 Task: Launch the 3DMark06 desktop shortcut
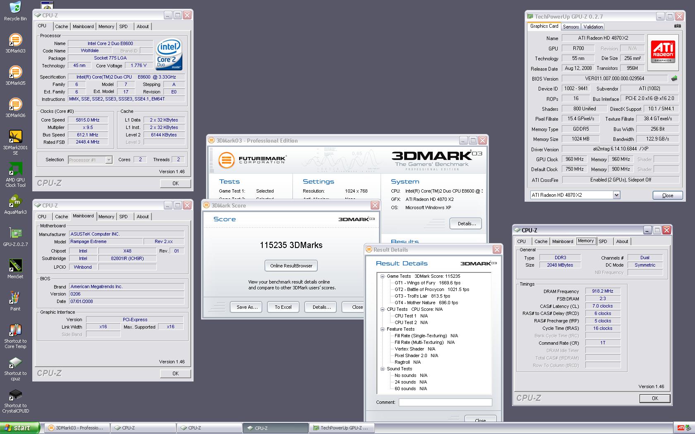click(15, 107)
